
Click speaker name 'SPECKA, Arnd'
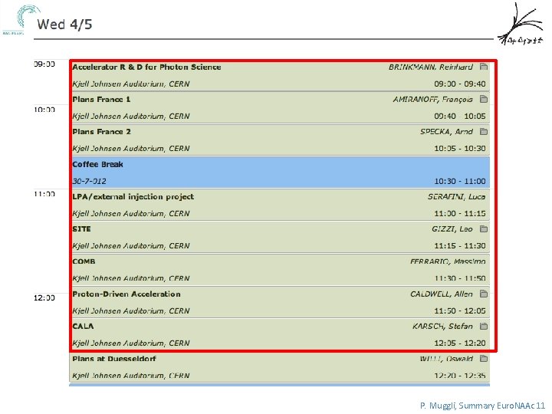[x=446, y=132]
